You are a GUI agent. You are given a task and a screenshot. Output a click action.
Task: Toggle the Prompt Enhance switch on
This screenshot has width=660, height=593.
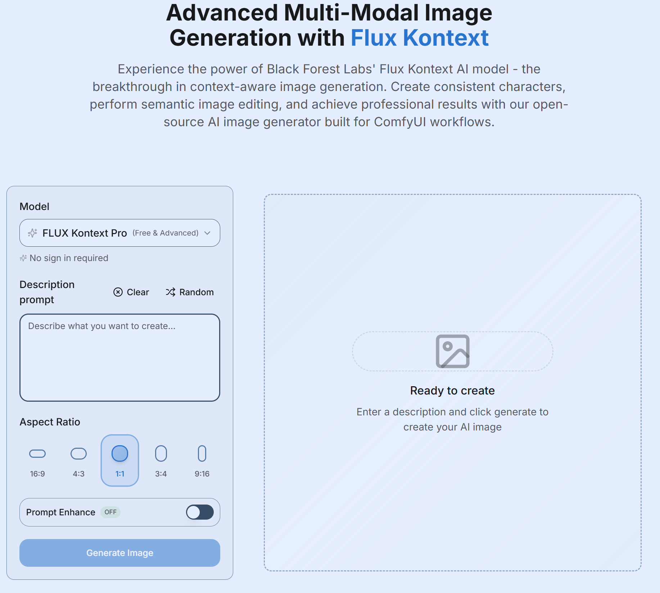(200, 512)
